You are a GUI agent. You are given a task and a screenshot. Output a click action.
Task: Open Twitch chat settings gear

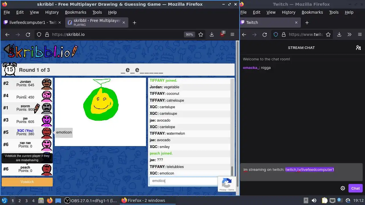pos(343,188)
